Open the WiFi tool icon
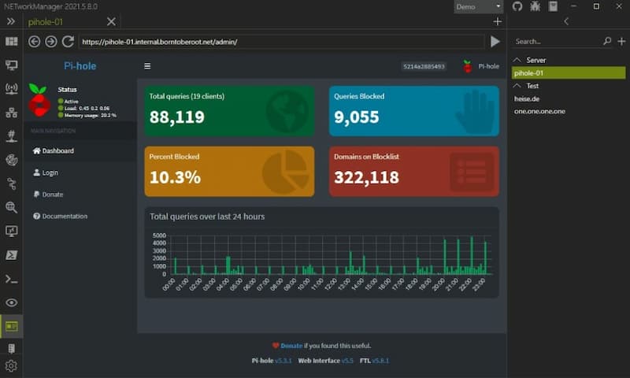This screenshot has width=630, height=378. point(11,89)
